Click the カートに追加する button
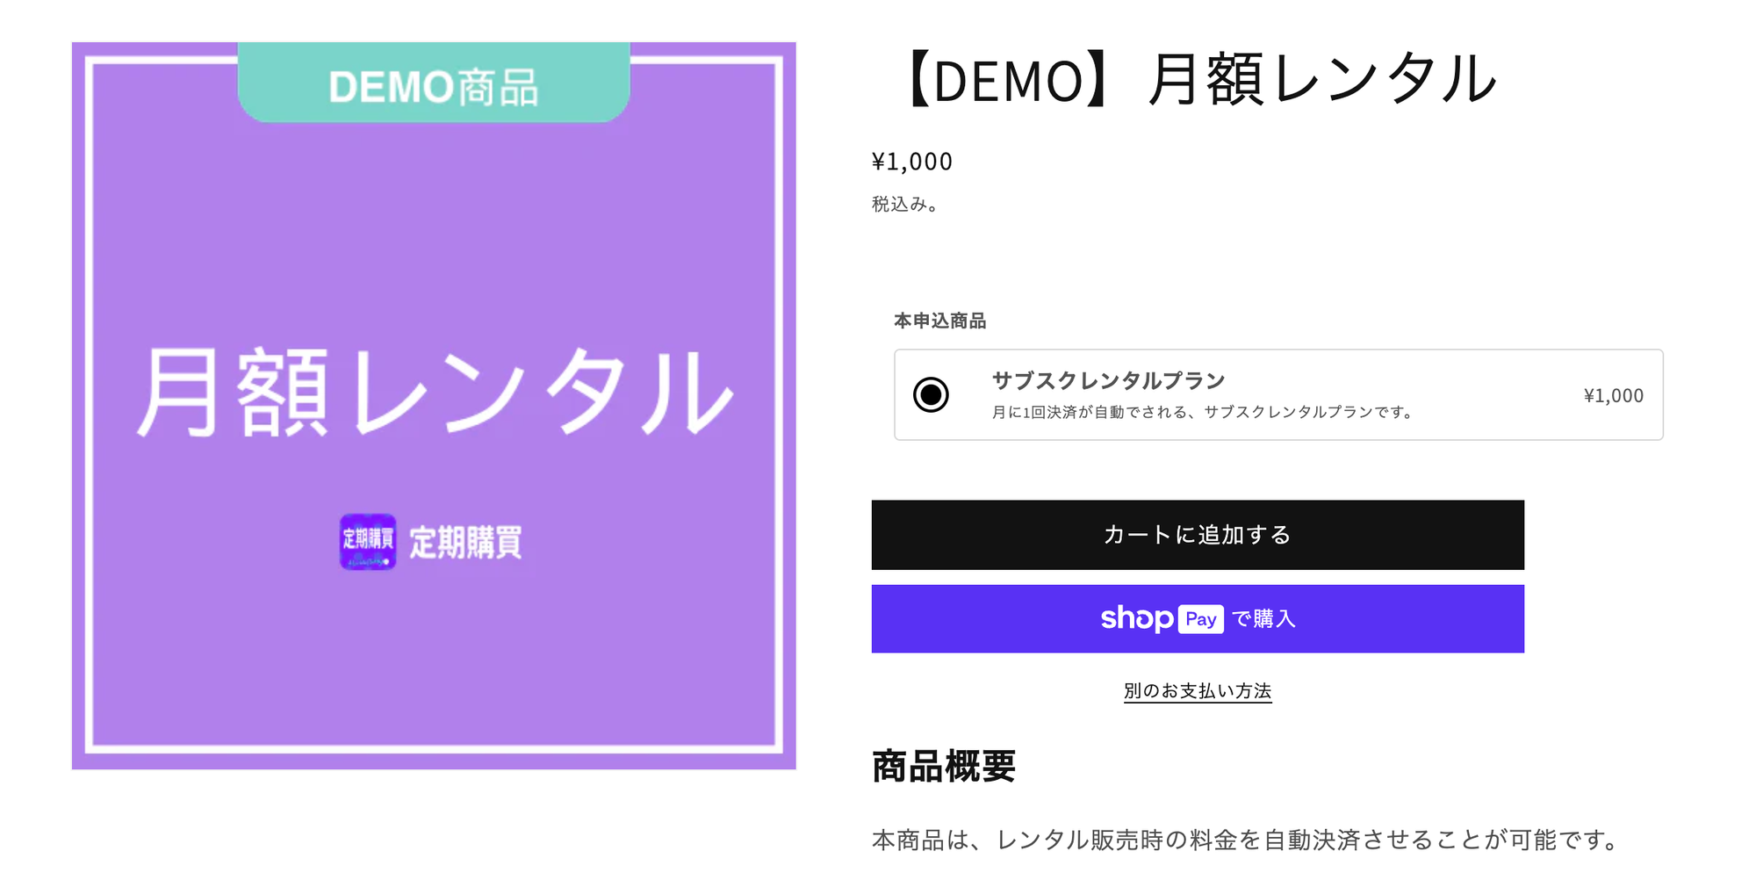Viewport: 1756px width, 880px height. [x=1197, y=535]
